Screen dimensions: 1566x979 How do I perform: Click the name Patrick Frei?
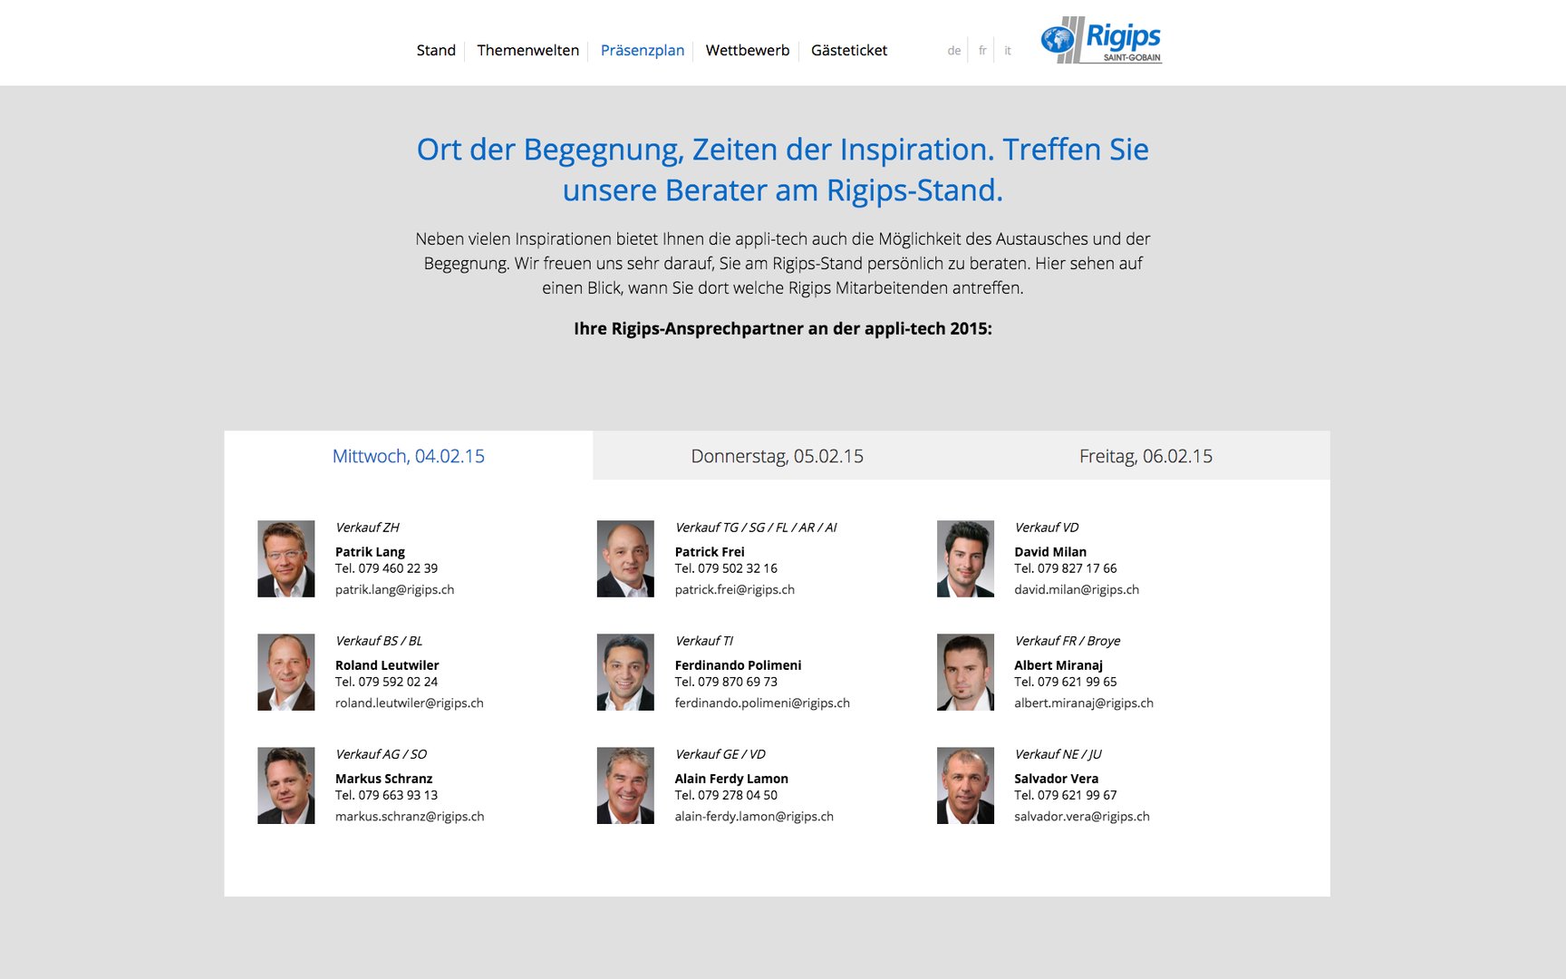[710, 552]
